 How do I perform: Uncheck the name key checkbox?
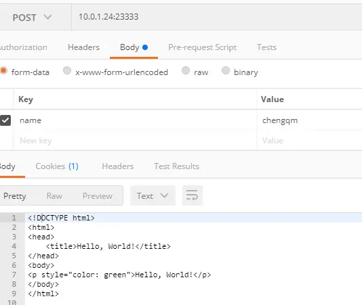[5, 120]
